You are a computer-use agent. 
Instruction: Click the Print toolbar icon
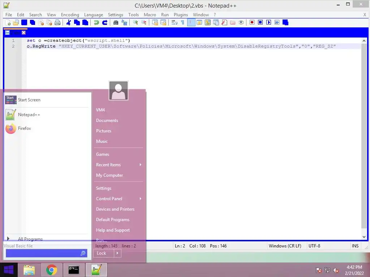pos(57,22)
